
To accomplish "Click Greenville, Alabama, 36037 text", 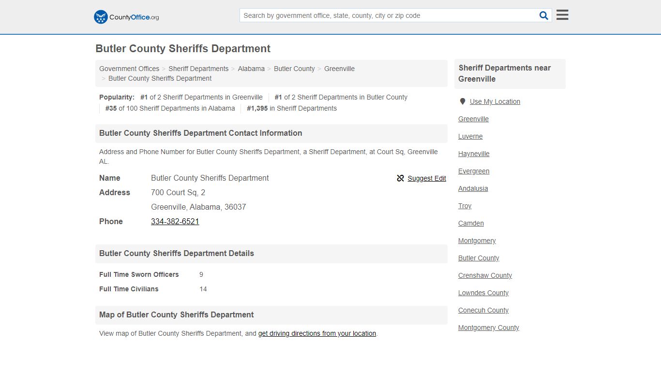I will pyautogui.click(x=198, y=207).
